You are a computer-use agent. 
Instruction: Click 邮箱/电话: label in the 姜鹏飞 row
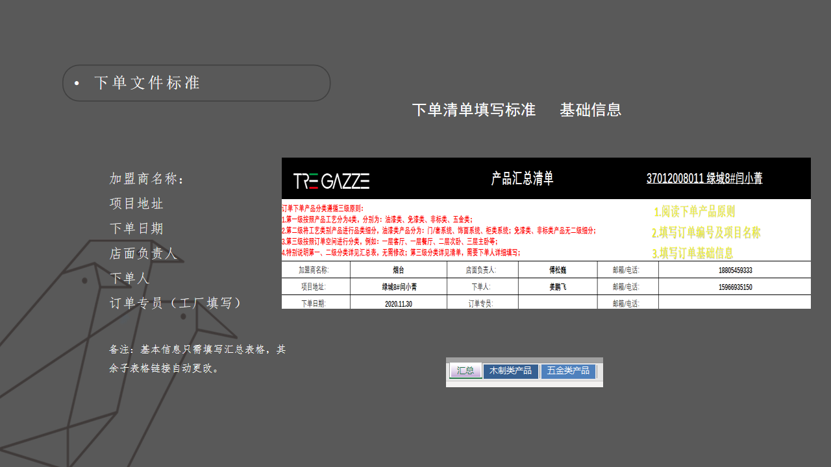click(628, 287)
